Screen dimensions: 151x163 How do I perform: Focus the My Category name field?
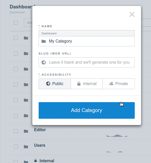(87, 41)
